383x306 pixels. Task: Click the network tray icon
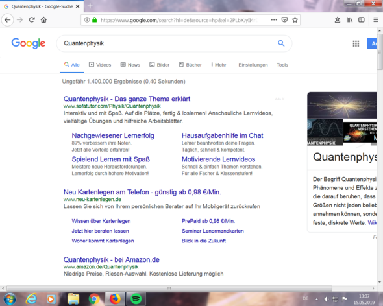[x=336, y=299]
